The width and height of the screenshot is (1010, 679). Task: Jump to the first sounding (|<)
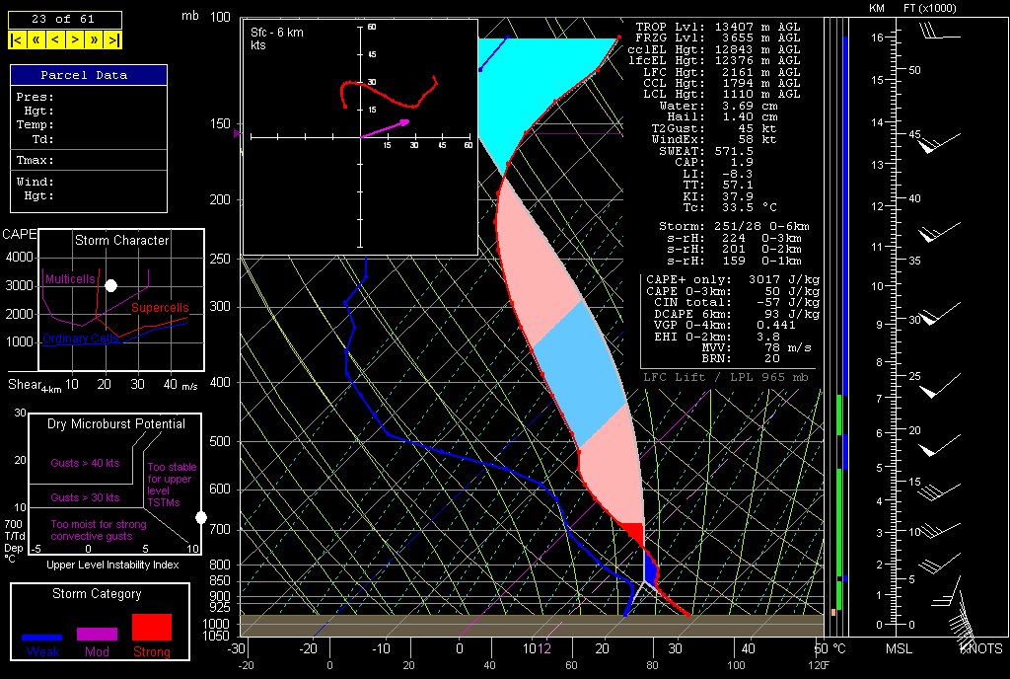pos(17,39)
